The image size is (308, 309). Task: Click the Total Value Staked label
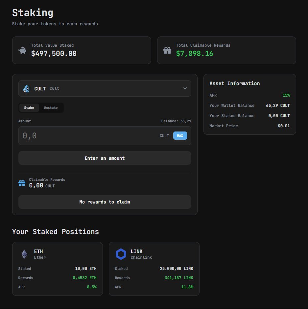coord(52,45)
